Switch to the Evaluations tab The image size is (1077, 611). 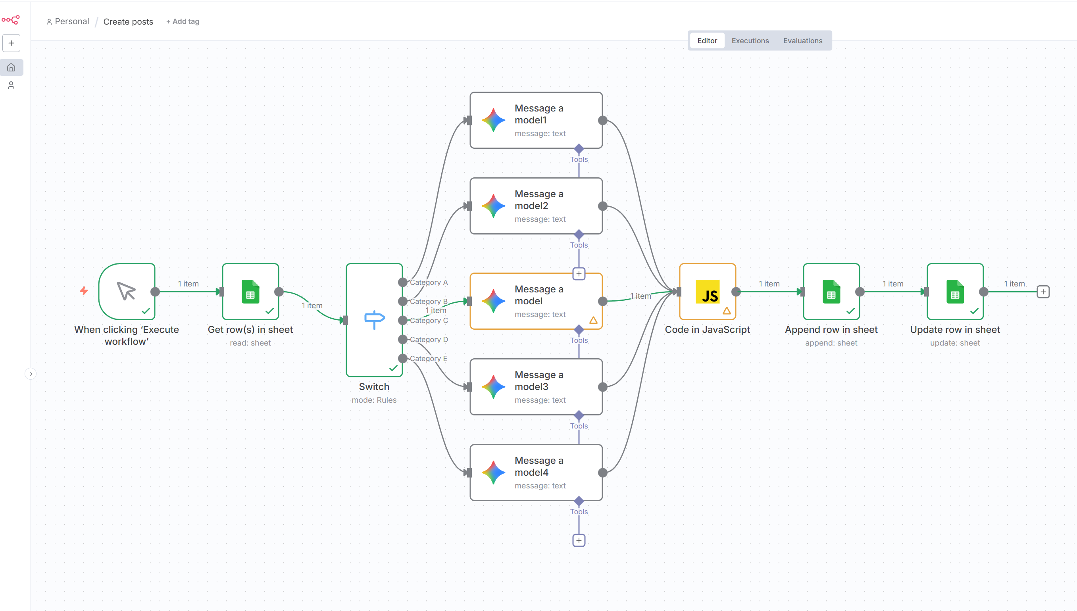[802, 41]
